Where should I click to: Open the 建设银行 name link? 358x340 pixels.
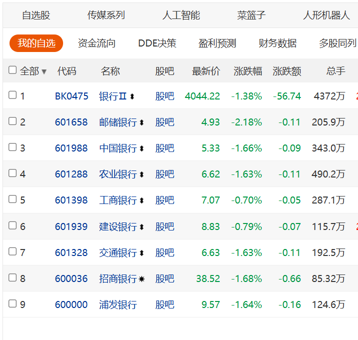coord(118,226)
